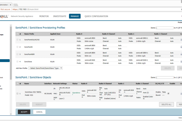Click the SonicPointACe/ACi/N2 name prefix
Screen dimensions: 182x121
pos(32,40)
